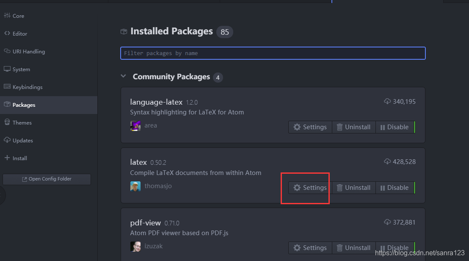Click the System monitor icon
The width and height of the screenshot is (469, 261).
(7, 69)
